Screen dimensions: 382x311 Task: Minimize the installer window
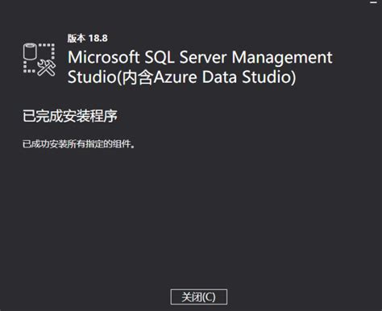374,2
